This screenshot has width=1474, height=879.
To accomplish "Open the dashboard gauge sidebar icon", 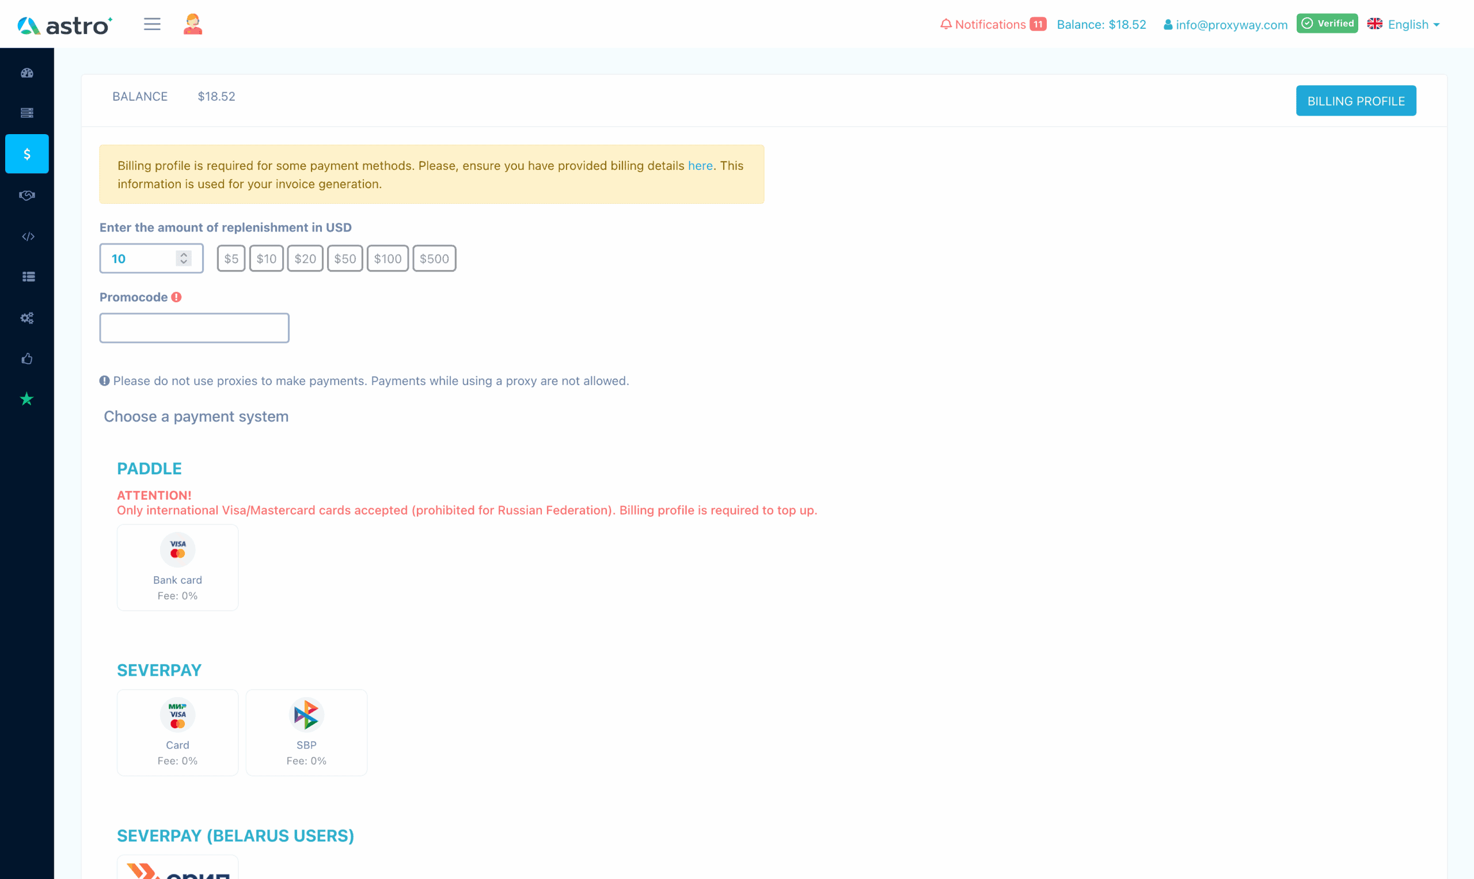I will pos(26,73).
